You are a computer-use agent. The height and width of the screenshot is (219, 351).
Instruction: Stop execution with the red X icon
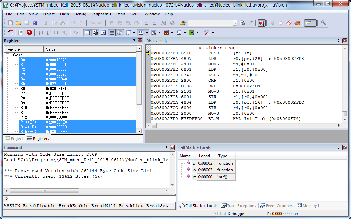29,33
